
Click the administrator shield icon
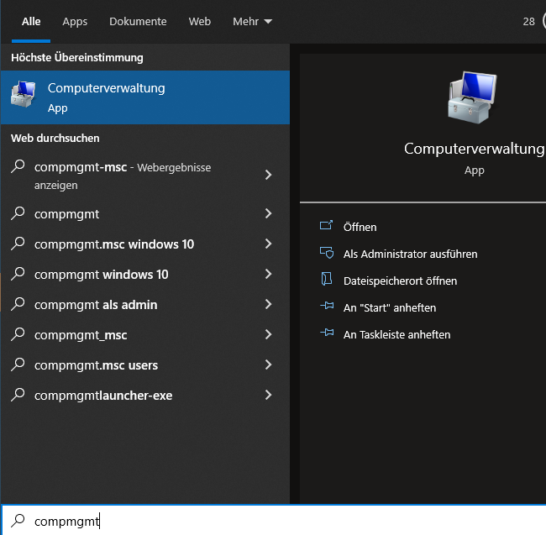[x=327, y=252]
